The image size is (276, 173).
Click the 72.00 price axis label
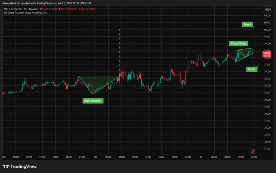pos(267,141)
